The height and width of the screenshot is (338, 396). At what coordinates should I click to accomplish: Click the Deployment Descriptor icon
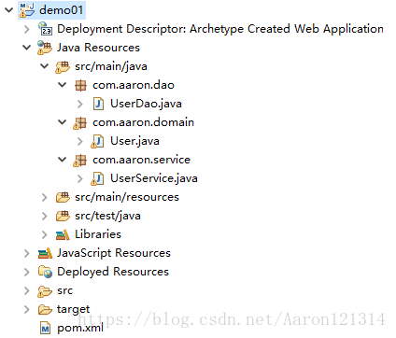(x=45, y=29)
